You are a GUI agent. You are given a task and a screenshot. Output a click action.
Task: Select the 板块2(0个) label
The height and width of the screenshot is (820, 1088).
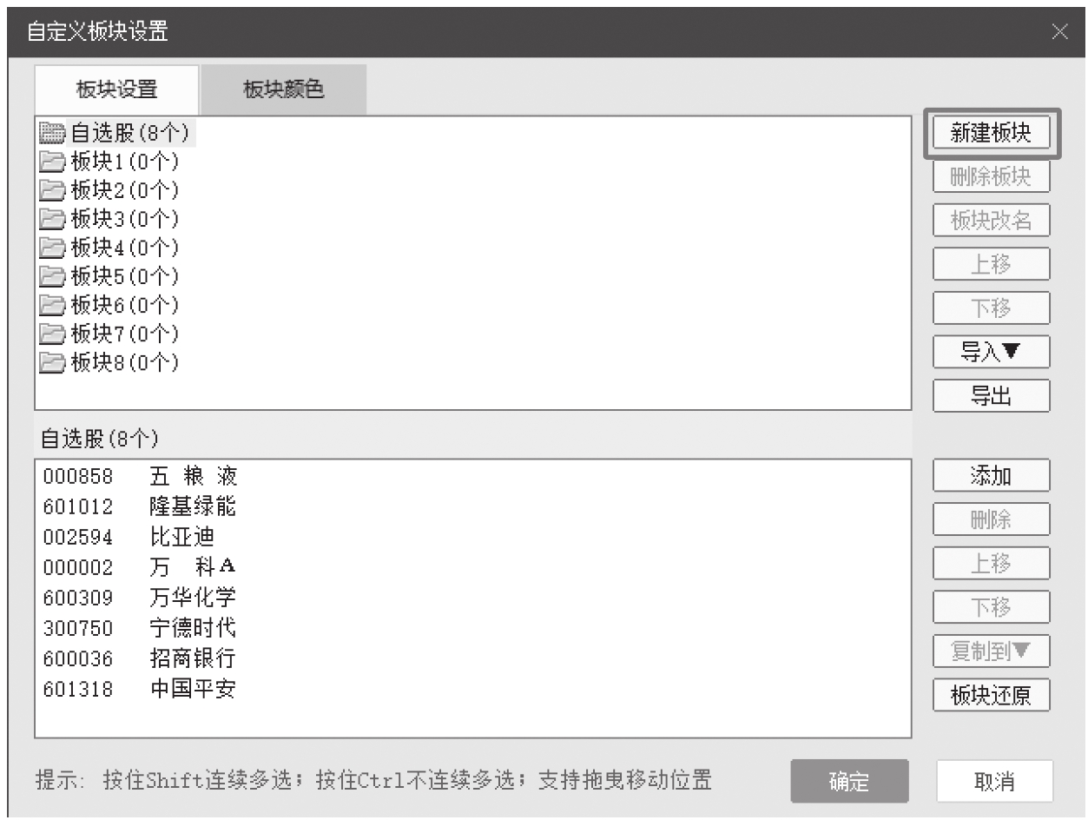[124, 190]
